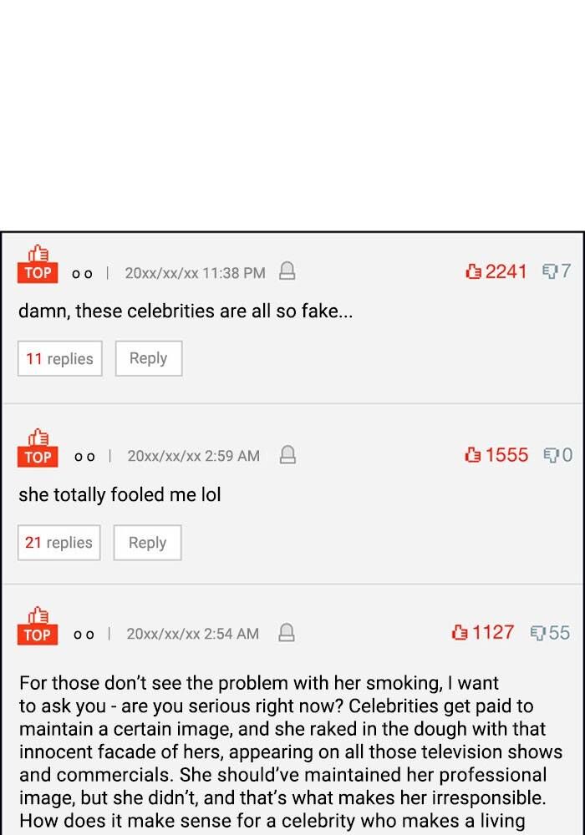Downvote the "she totally fooled me lol" comment
The image size is (585, 835).
(x=552, y=455)
